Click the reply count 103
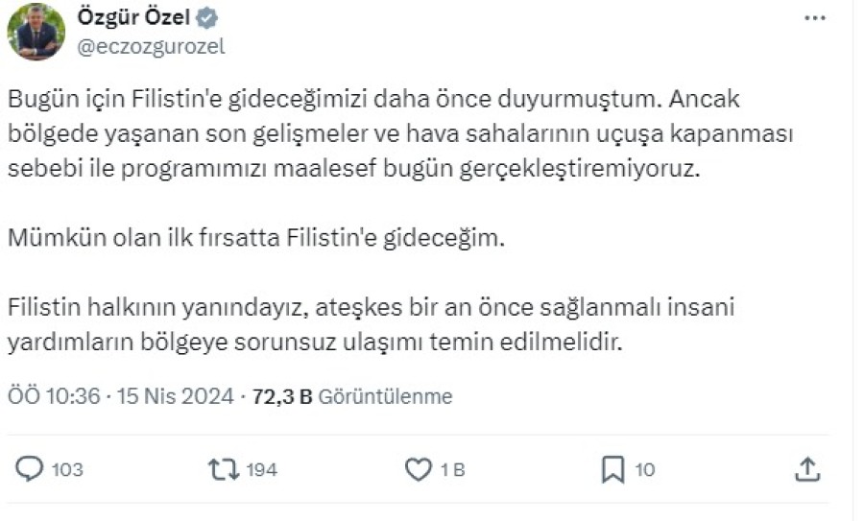Screen dimensions: 864x521 point(66,469)
